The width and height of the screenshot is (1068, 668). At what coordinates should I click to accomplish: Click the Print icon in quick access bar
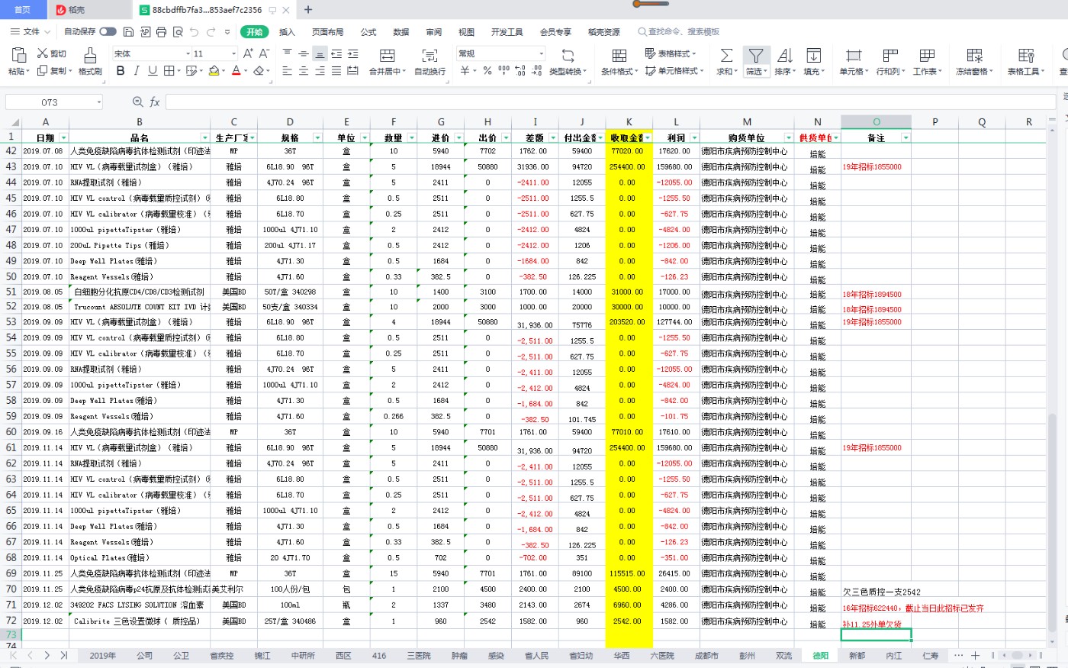click(161, 32)
